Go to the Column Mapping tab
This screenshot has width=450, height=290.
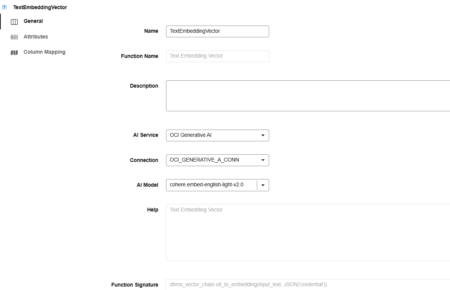pos(44,52)
